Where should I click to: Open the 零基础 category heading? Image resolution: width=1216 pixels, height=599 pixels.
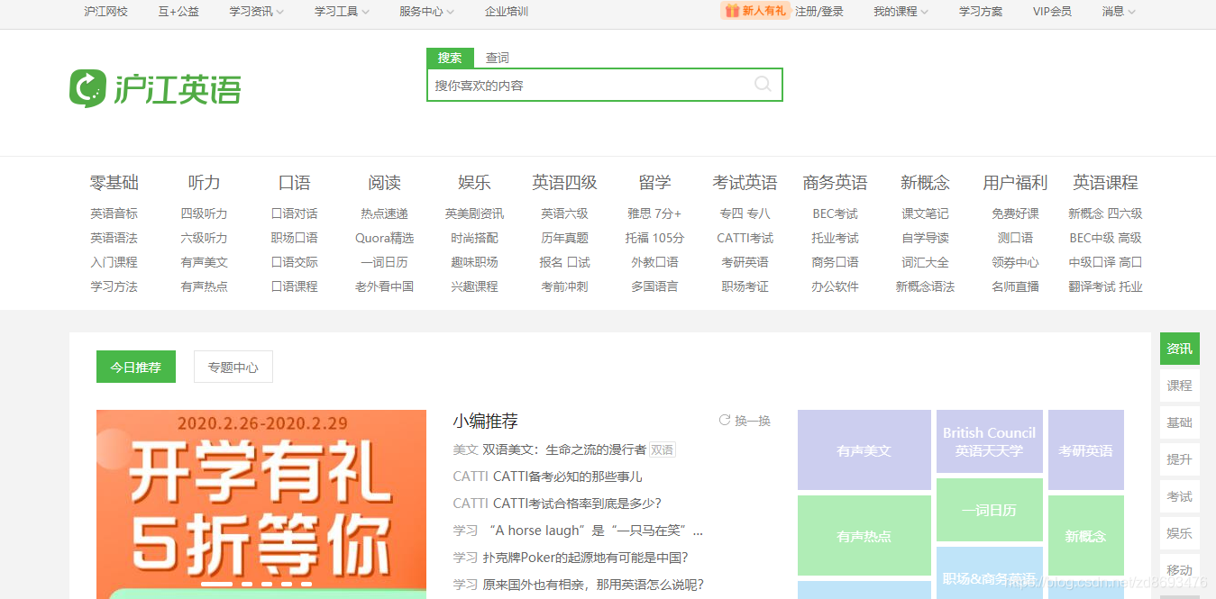click(x=114, y=183)
